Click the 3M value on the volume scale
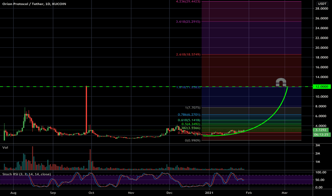This screenshot has width=332, height=196. coord(318,145)
